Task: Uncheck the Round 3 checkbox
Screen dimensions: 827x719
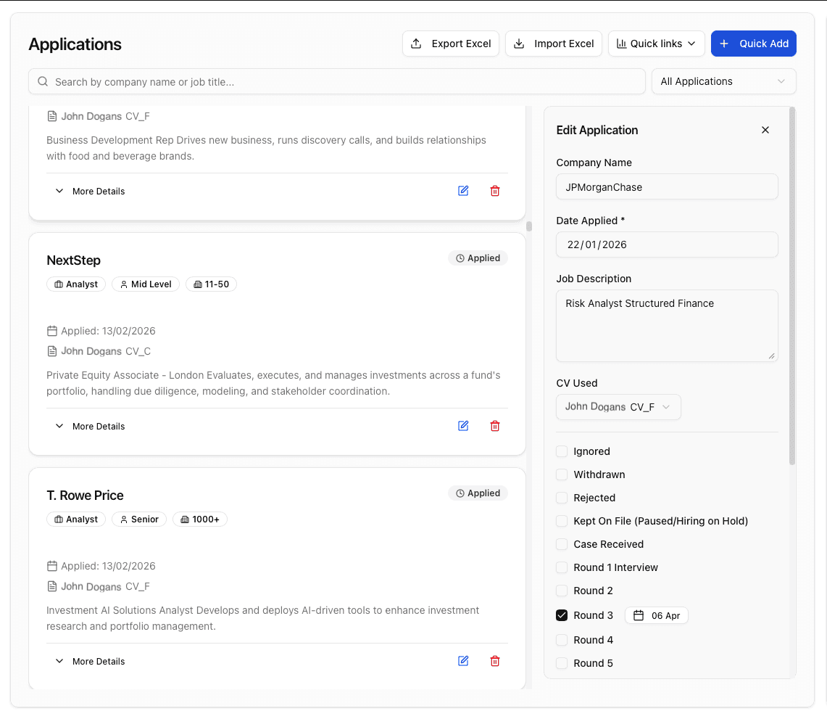Action: 562,615
